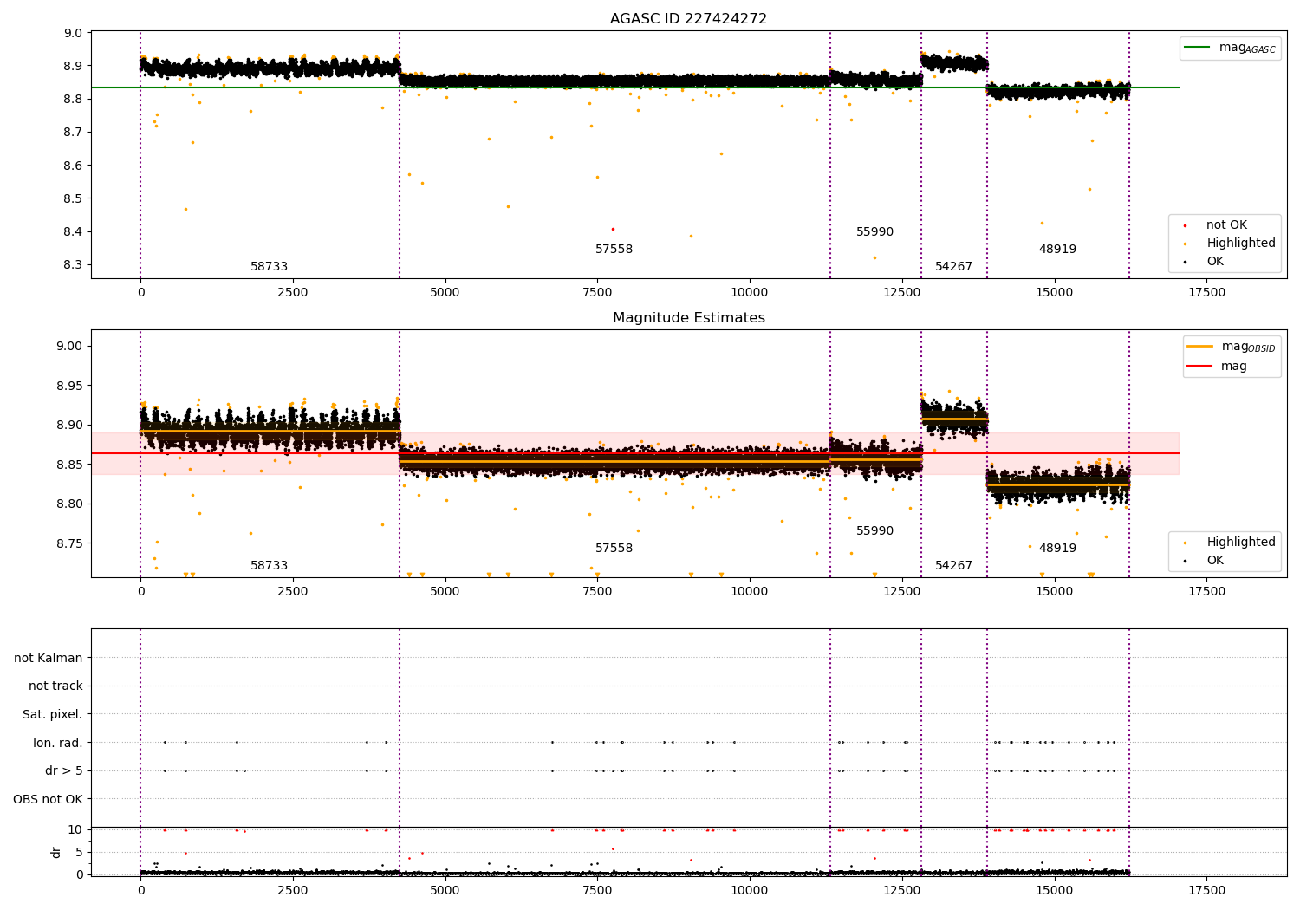Click the 'mag AGASC' legend label
The image size is (1300, 910).
coord(1247,48)
